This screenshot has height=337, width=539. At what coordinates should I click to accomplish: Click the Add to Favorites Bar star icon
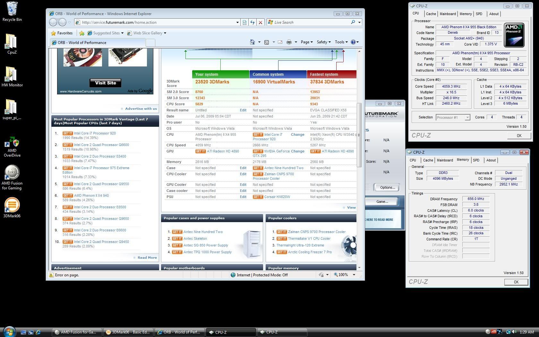click(82, 33)
